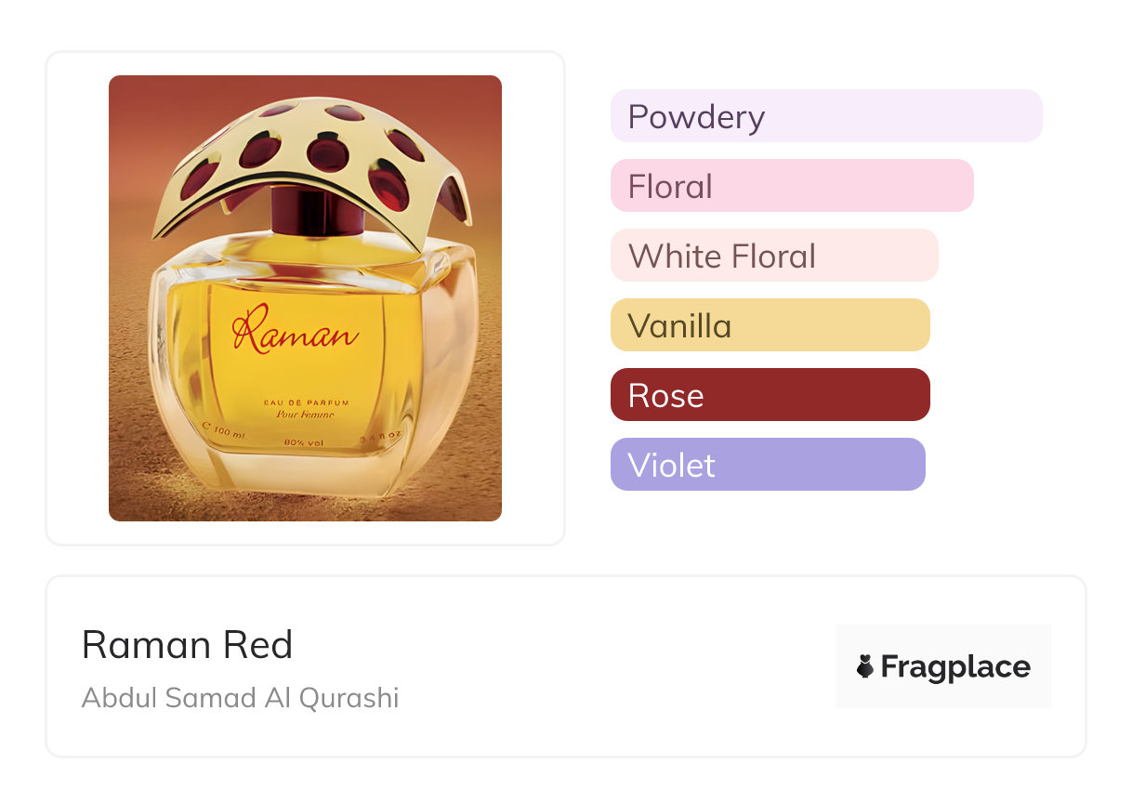Click the 100 ml marking on bottle
The height and width of the screenshot is (803, 1132).
(x=225, y=433)
